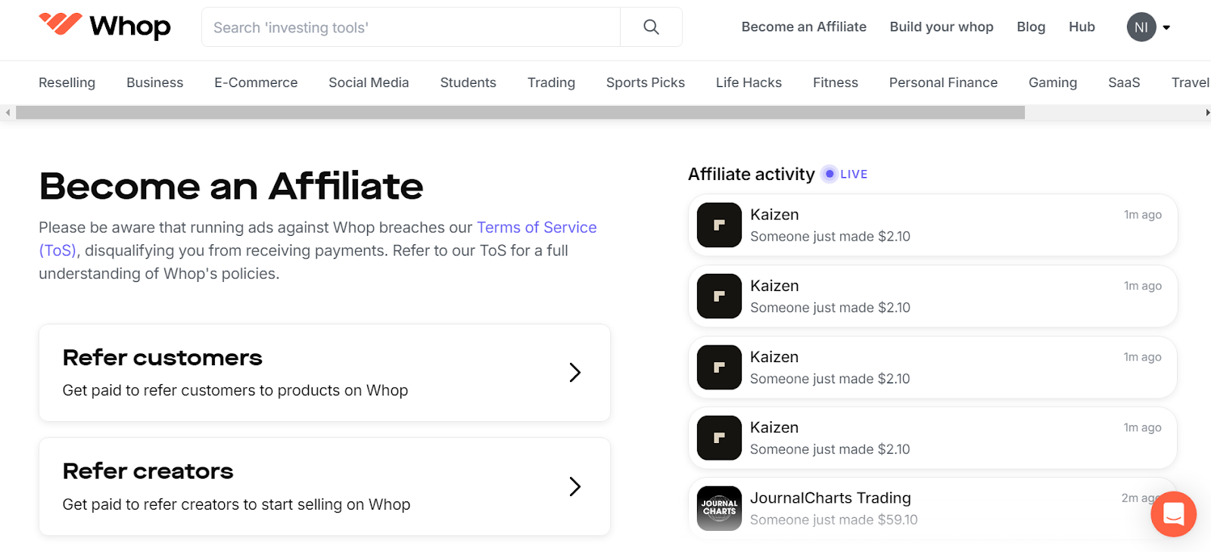Image resolution: width=1211 pixels, height=552 pixels.
Task: Select the Social Media category
Action: [x=369, y=82]
